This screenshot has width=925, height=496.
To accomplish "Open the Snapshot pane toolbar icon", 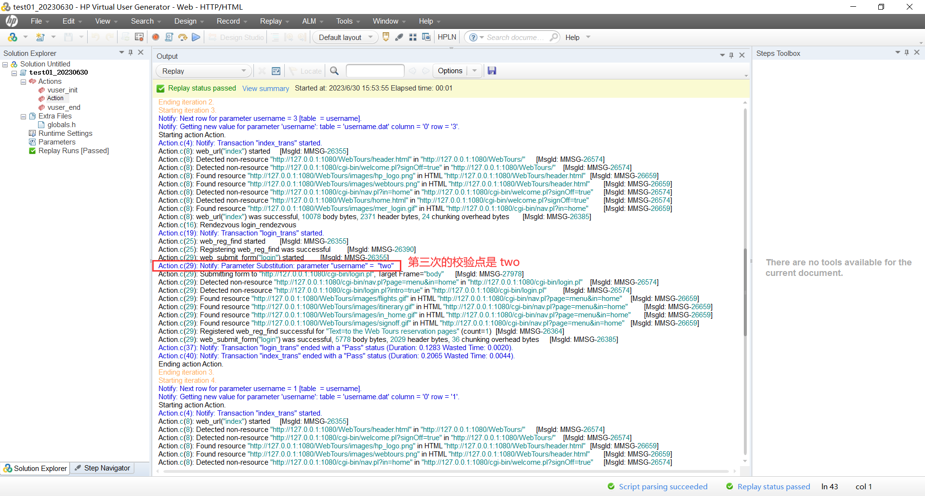I will [x=139, y=37].
